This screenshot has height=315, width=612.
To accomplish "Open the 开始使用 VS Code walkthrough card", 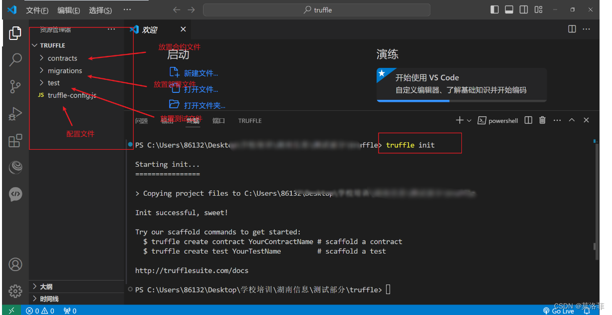I will [x=461, y=85].
